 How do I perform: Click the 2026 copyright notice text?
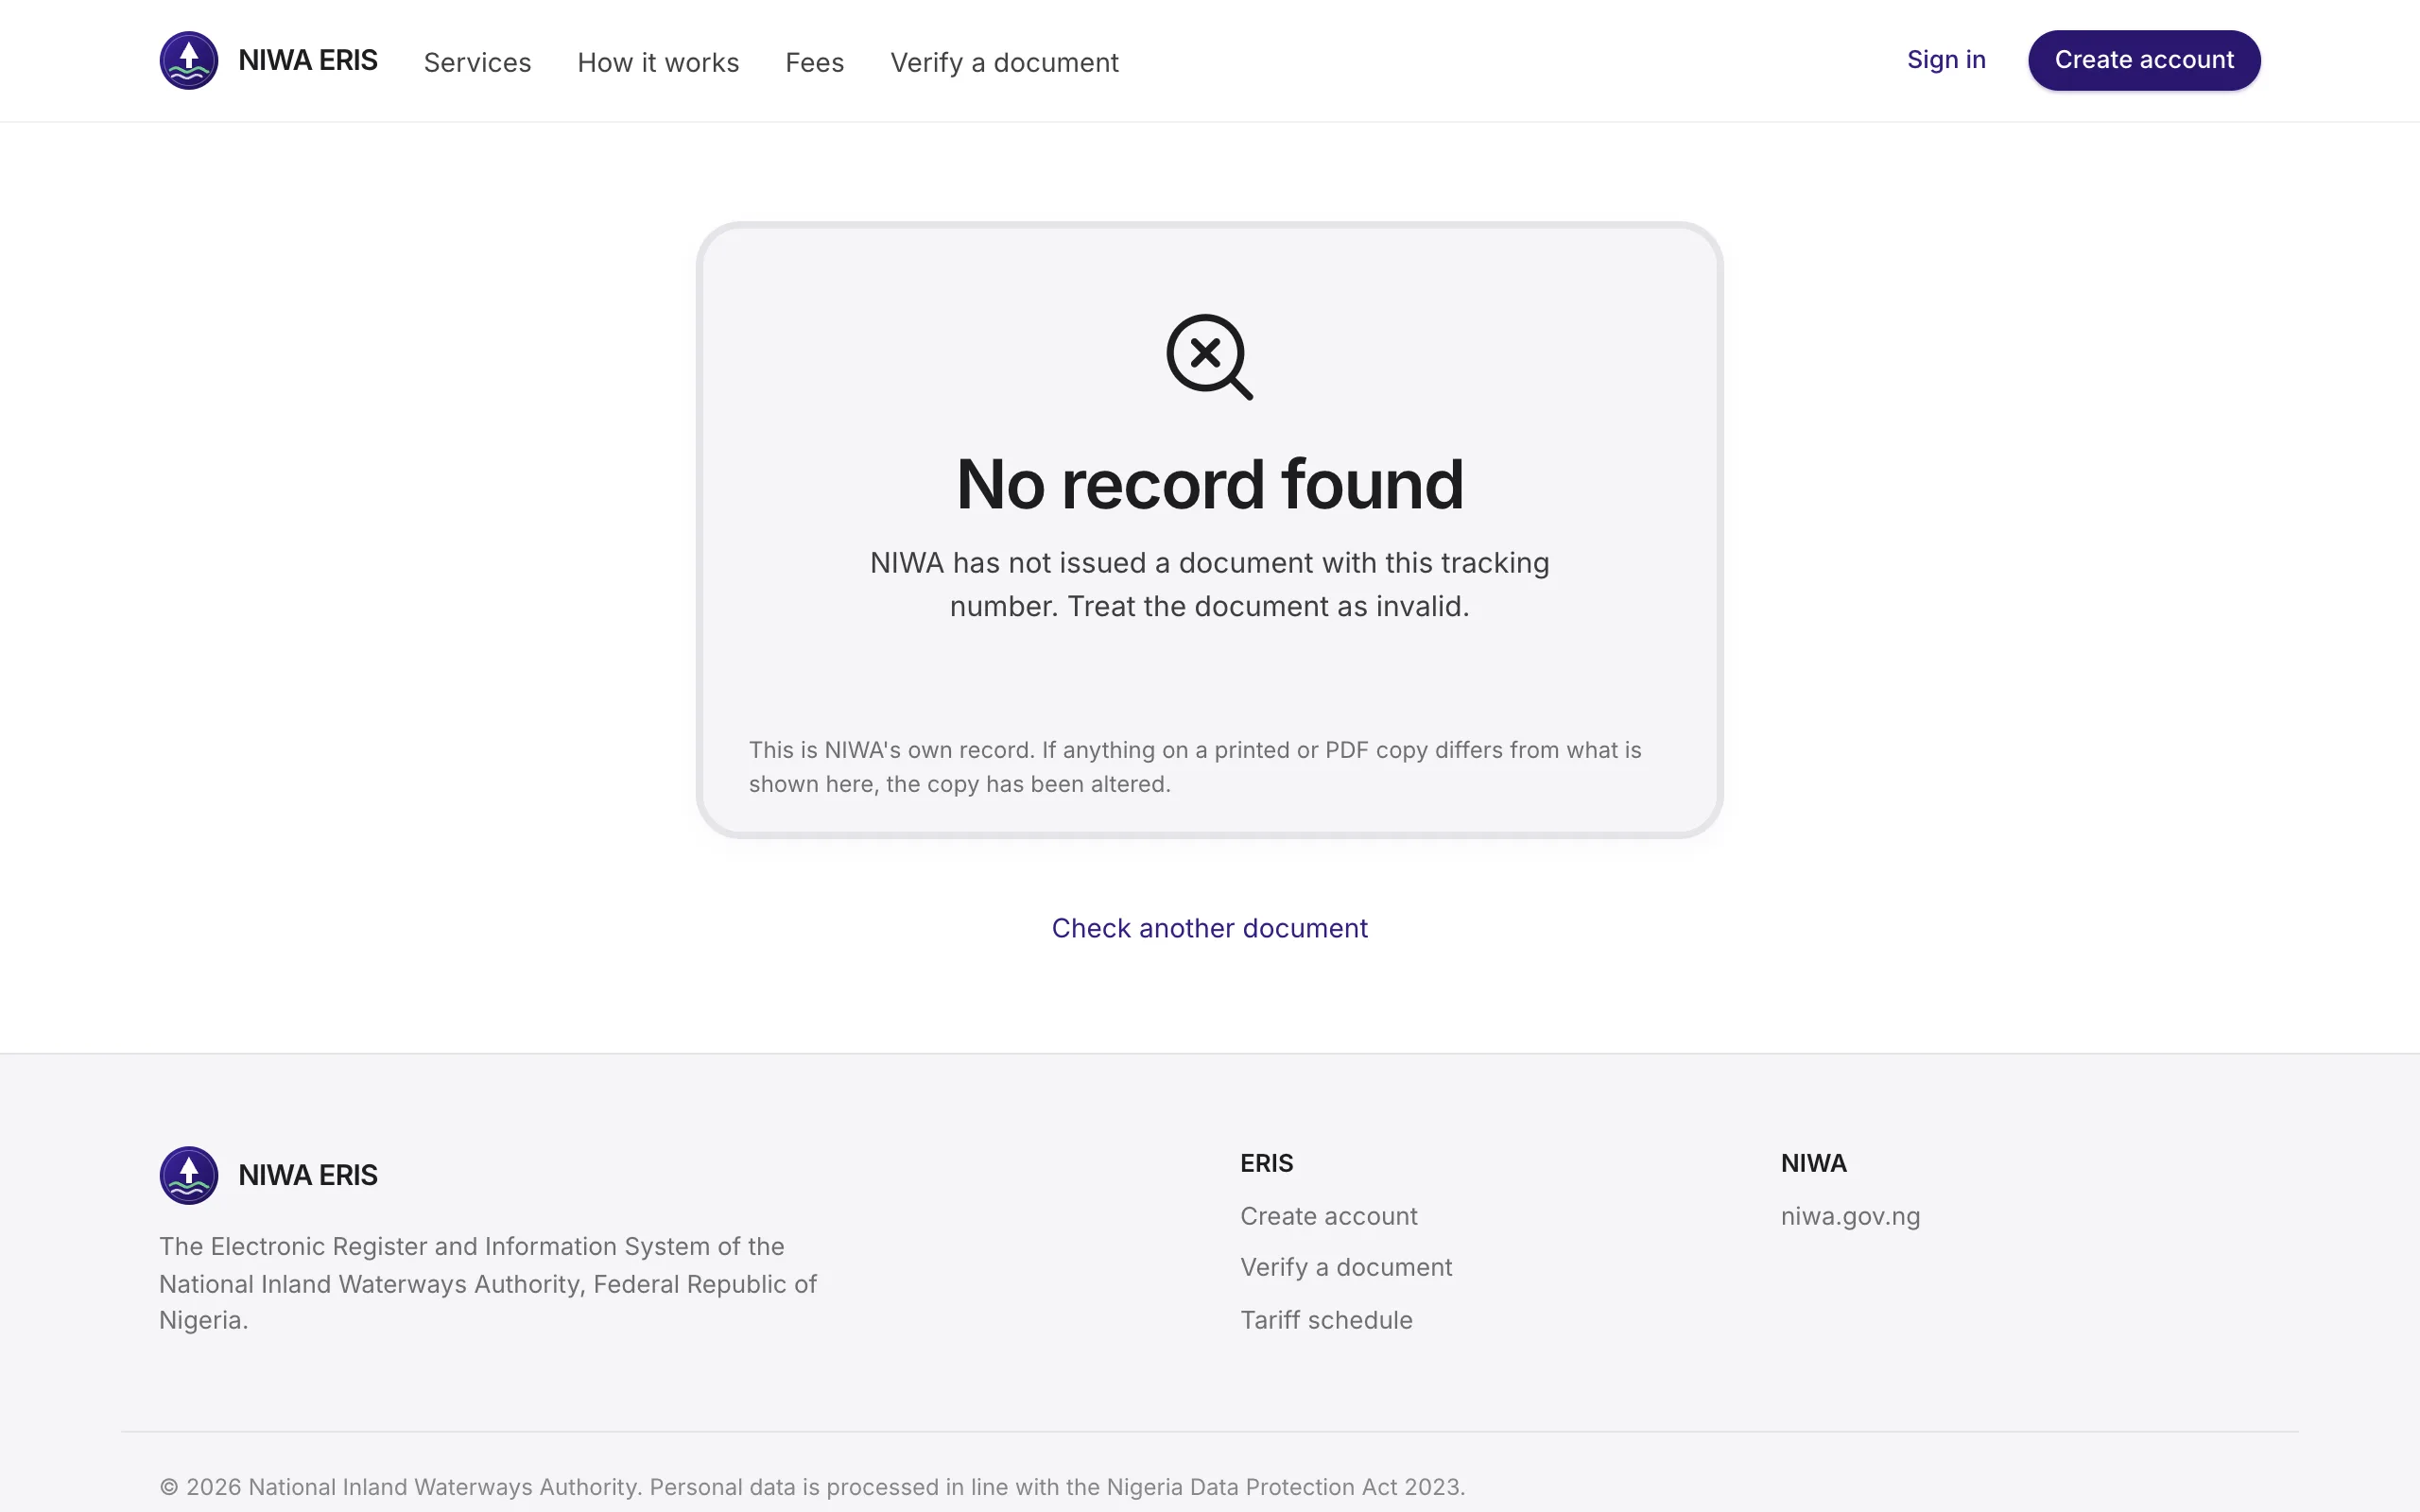click(x=812, y=1487)
